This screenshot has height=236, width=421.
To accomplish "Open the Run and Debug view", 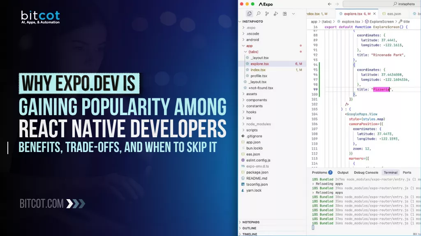I will [x=276, y=14].
